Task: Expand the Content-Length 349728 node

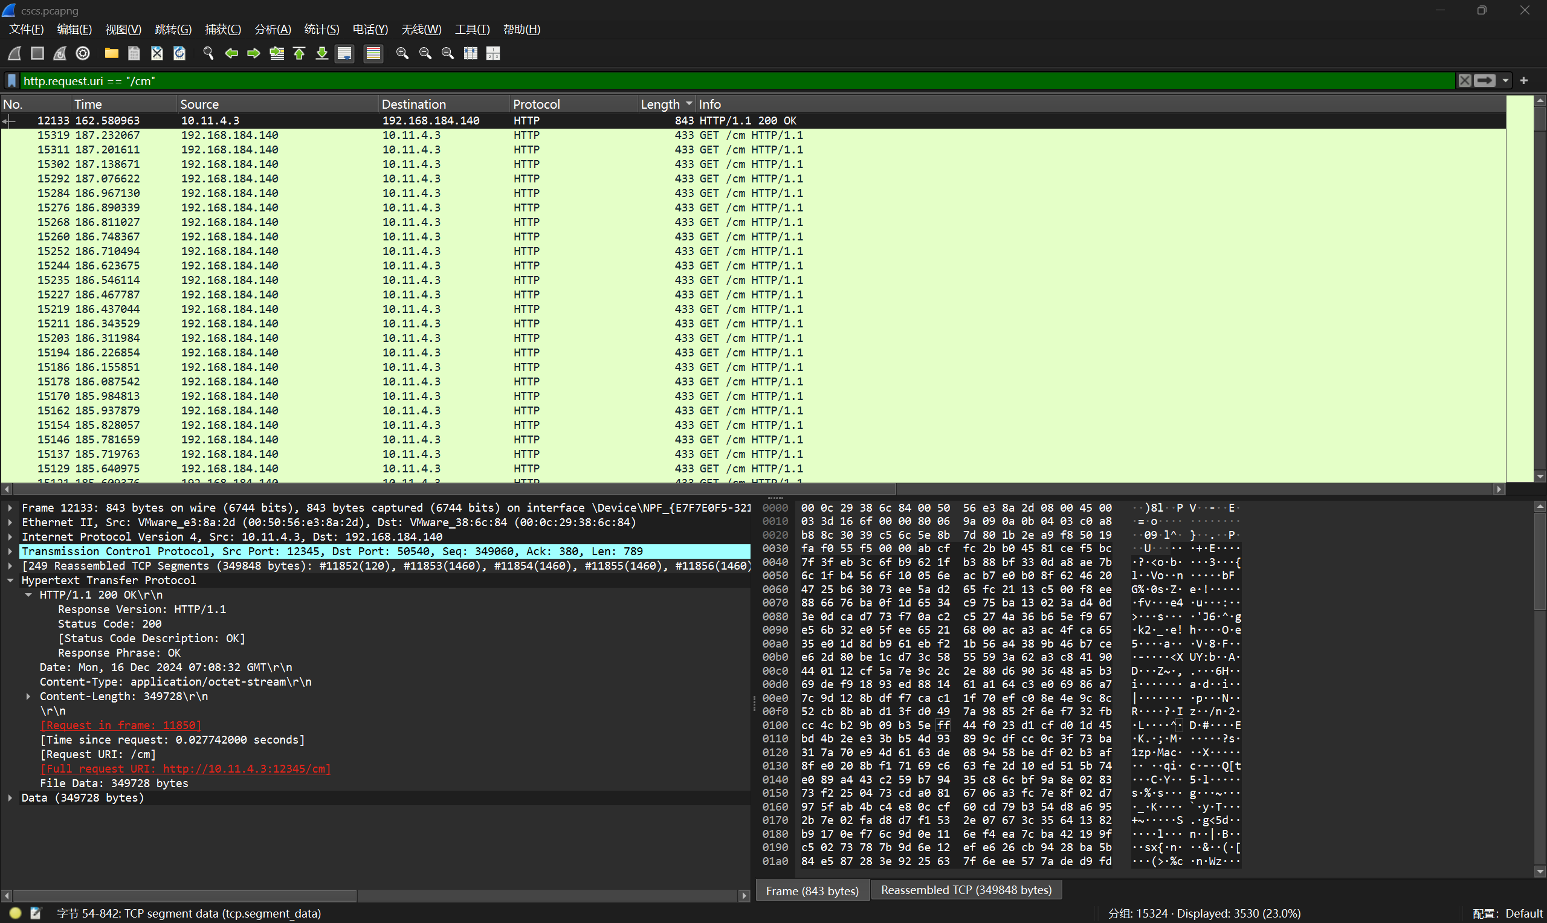Action: point(28,696)
